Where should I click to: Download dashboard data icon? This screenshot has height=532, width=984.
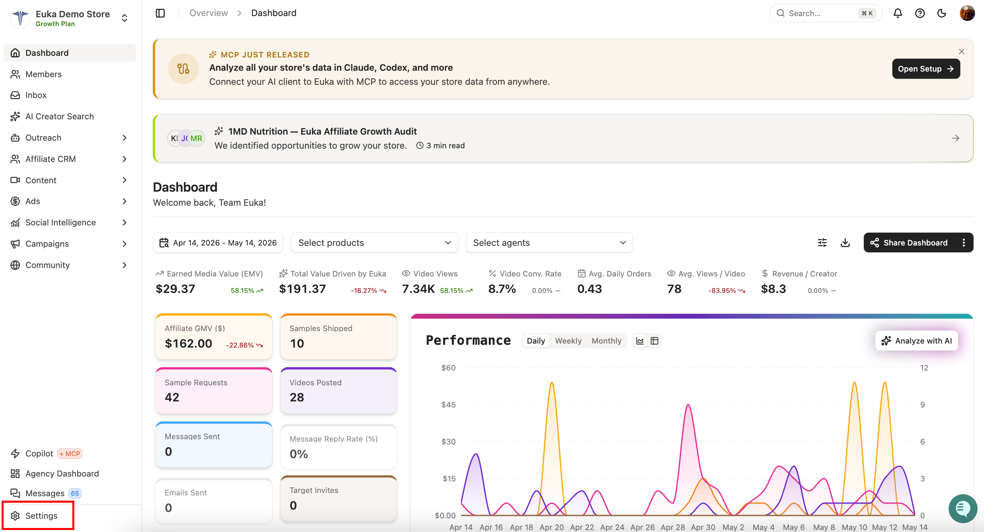click(845, 243)
